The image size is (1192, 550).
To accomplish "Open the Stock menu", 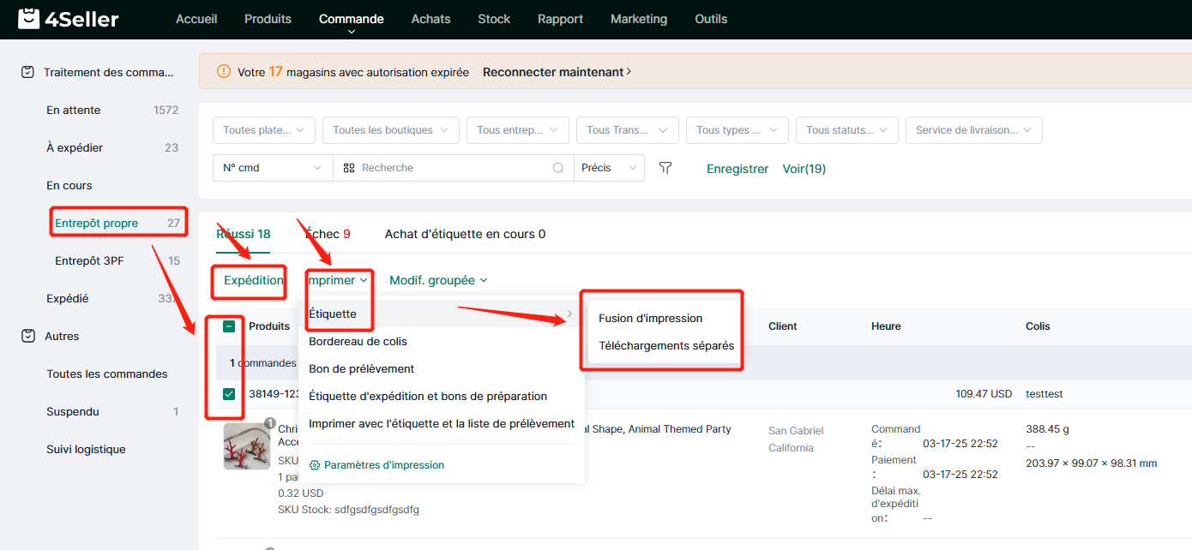I will click(494, 19).
